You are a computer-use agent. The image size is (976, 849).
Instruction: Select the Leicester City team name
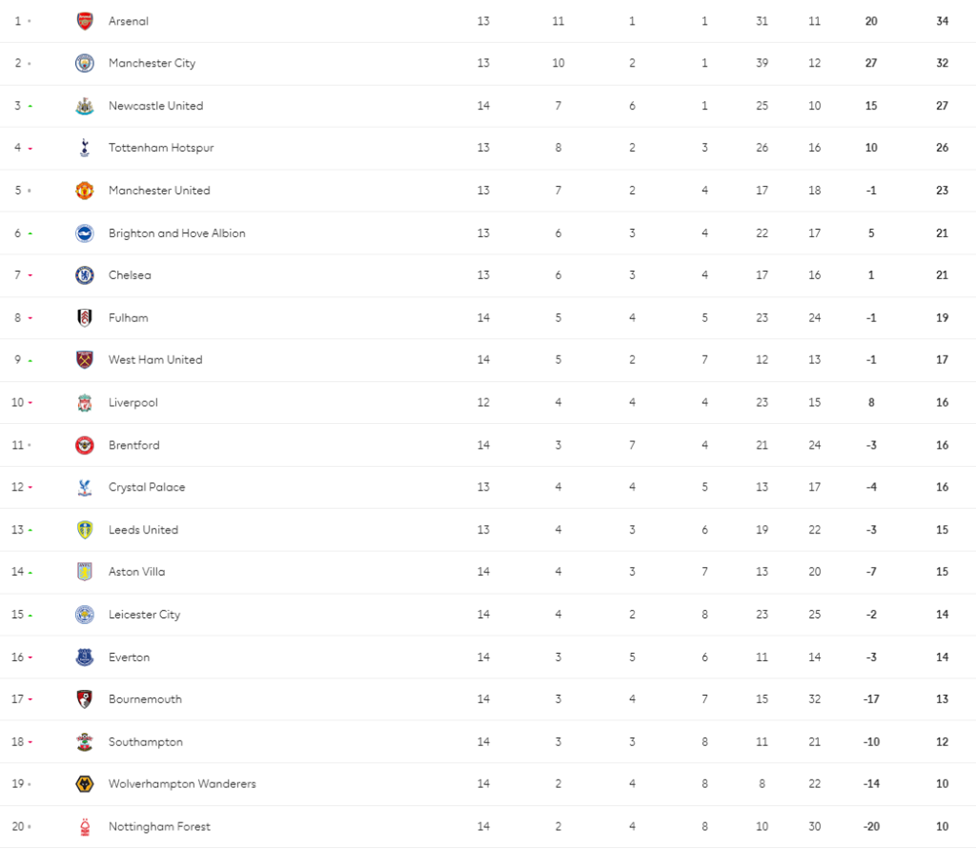tap(144, 615)
